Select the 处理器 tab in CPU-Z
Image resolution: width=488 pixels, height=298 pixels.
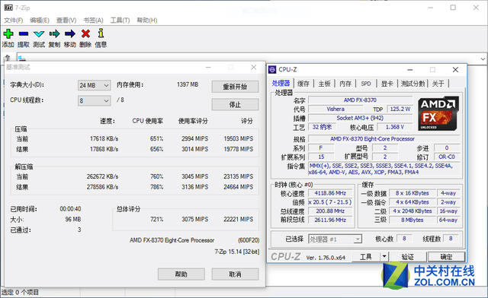coord(281,83)
